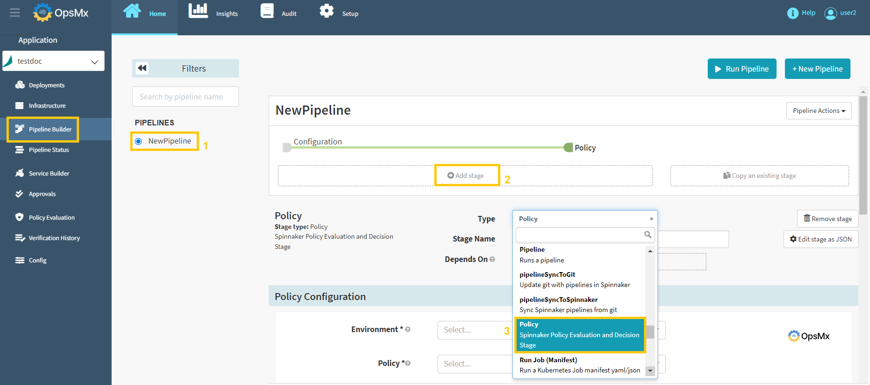Click the search magnifier in Type dropdown
The image size is (870, 385).
(x=647, y=235)
